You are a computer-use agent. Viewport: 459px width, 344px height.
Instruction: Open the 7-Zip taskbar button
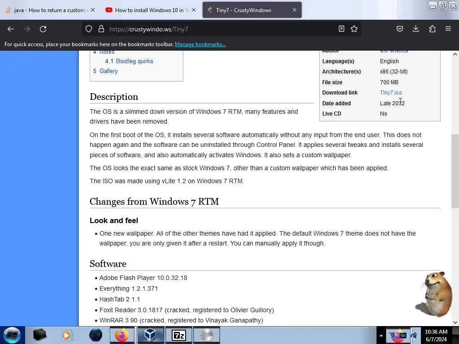click(179, 335)
